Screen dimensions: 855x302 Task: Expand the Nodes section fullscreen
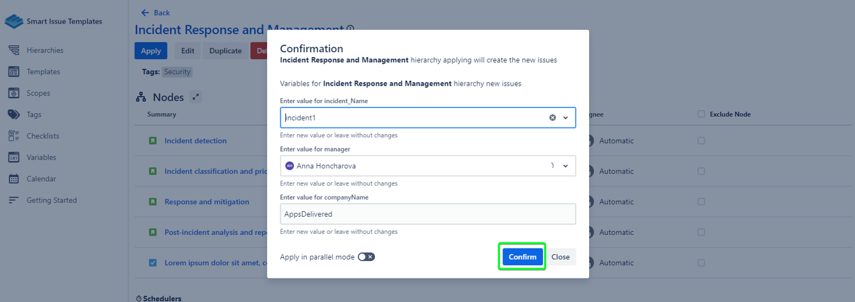pyautogui.click(x=196, y=97)
